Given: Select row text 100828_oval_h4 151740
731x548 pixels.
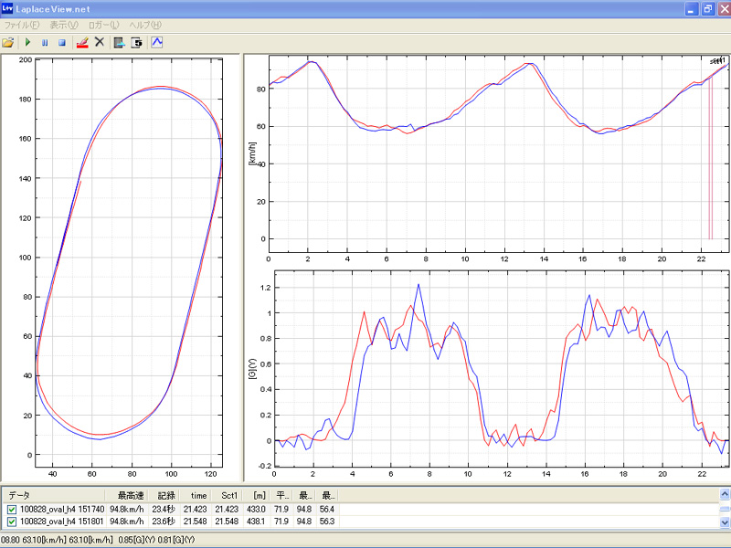Looking at the screenshot, I should coord(62,510).
